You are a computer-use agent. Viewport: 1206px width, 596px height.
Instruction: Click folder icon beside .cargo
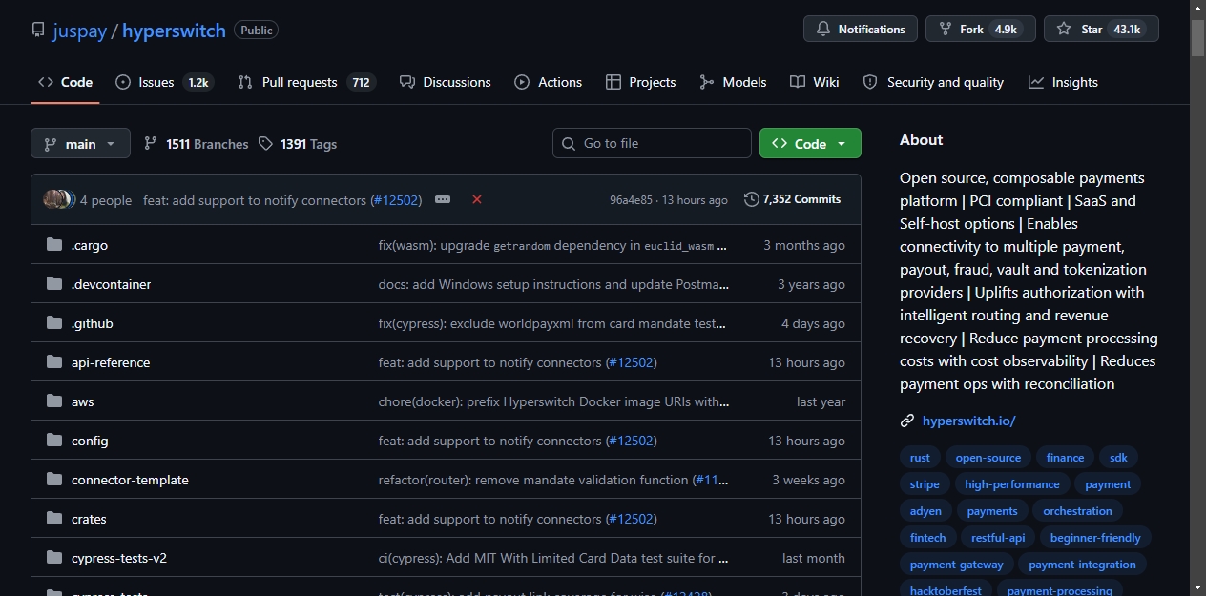[54, 245]
